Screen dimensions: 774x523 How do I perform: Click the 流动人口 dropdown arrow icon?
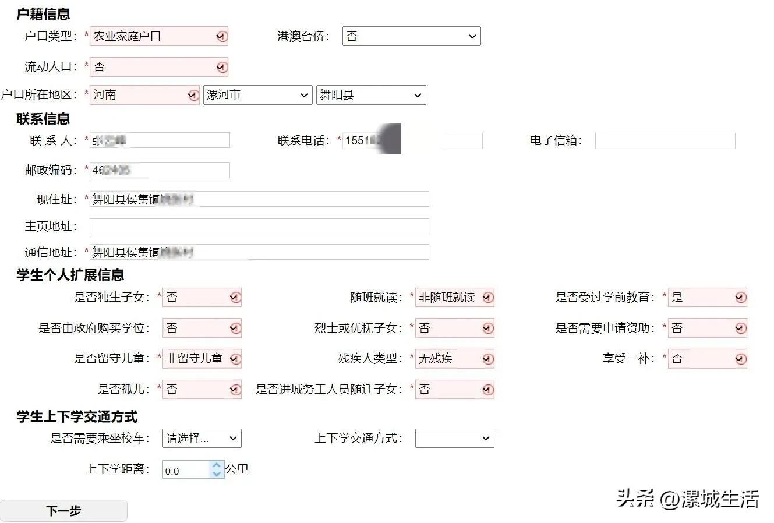(x=221, y=67)
